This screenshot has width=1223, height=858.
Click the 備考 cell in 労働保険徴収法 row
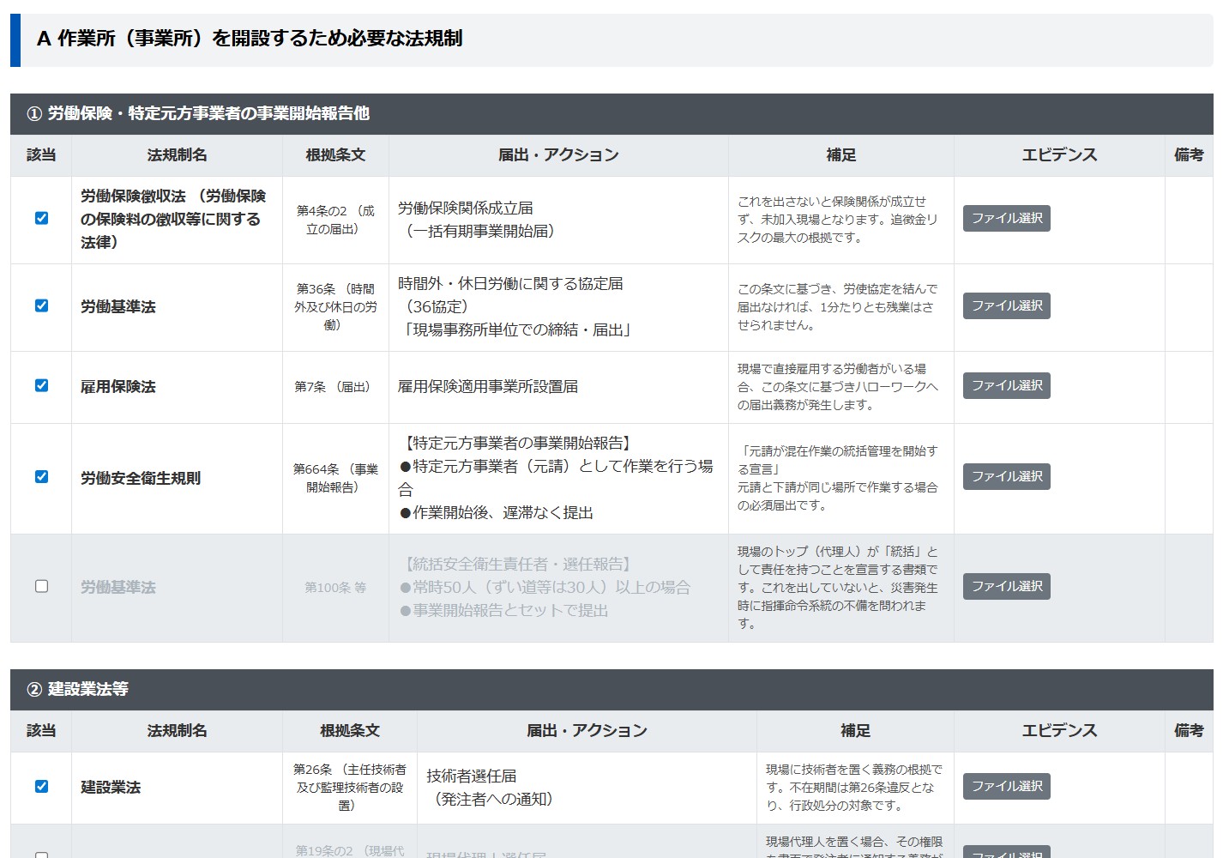point(1188,220)
